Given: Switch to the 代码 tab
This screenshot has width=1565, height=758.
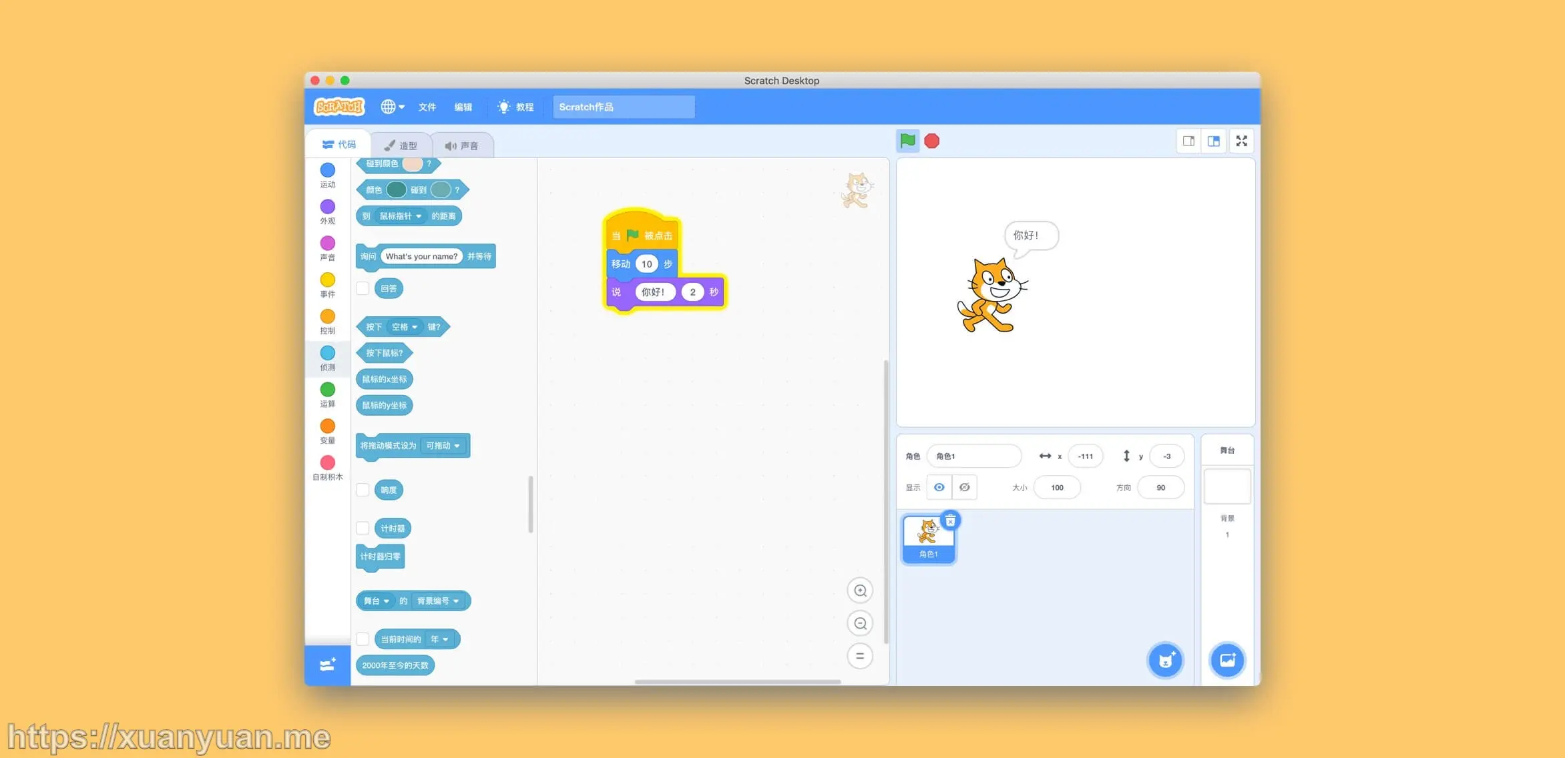Looking at the screenshot, I should 339,144.
